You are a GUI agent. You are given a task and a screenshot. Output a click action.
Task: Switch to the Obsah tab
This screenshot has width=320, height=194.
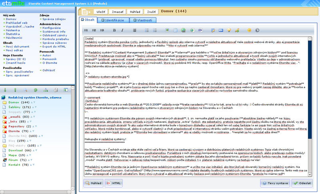(x=88, y=20)
